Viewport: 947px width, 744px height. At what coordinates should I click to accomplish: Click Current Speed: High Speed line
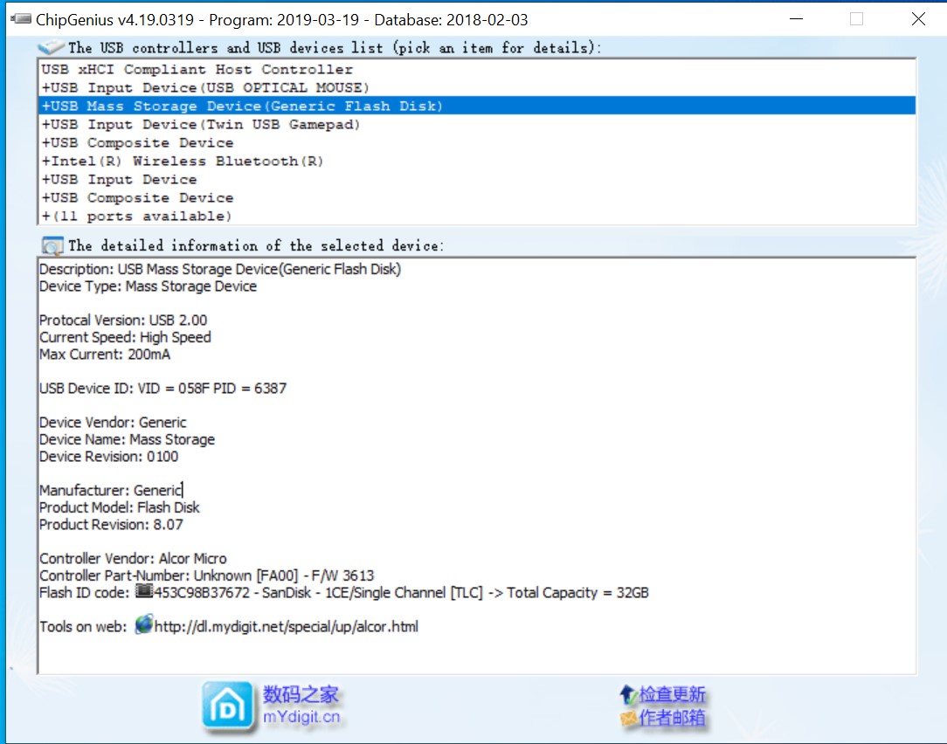click(125, 337)
